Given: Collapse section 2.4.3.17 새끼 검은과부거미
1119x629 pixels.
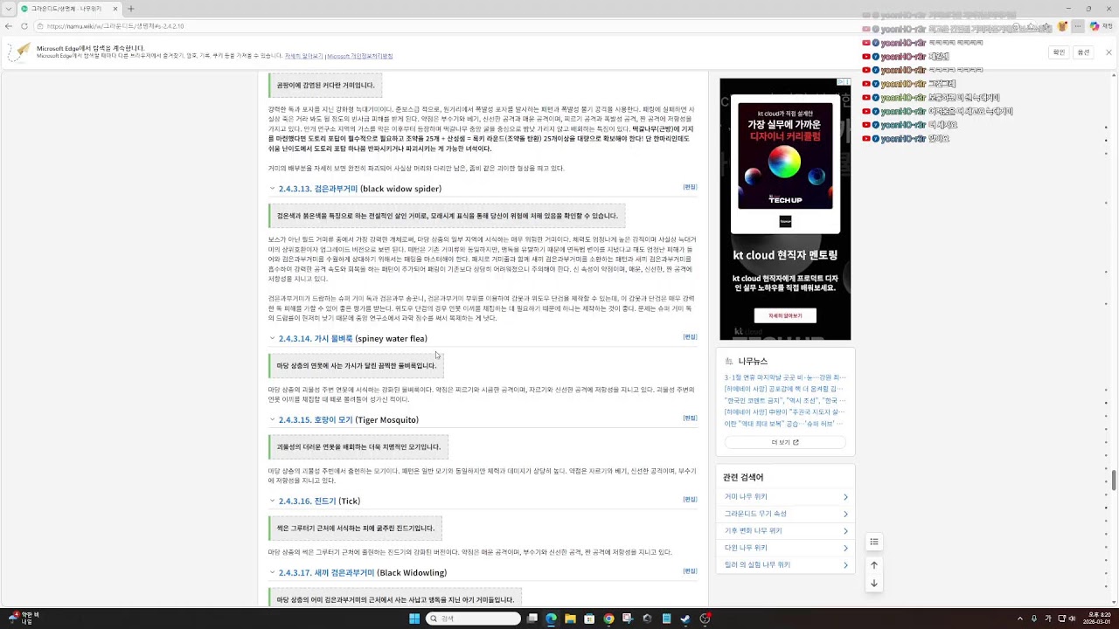Looking at the screenshot, I should pyautogui.click(x=272, y=572).
